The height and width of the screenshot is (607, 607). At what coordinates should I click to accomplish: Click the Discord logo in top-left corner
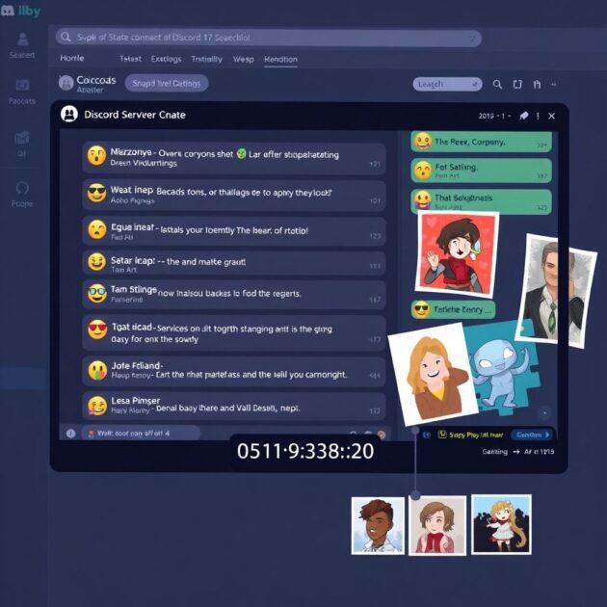8,11
